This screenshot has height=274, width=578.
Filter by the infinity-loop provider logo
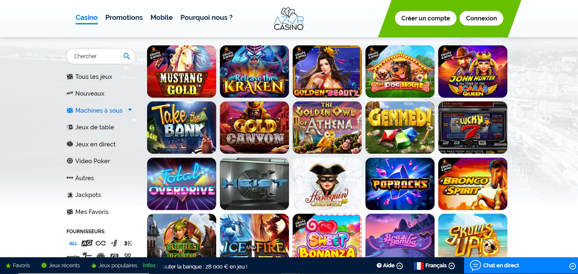(x=100, y=243)
